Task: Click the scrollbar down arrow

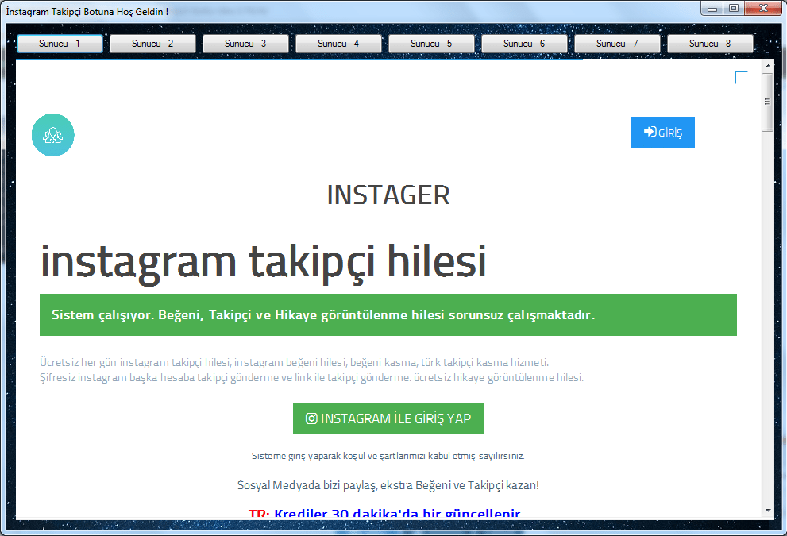Action: pyautogui.click(x=767, y=511)
